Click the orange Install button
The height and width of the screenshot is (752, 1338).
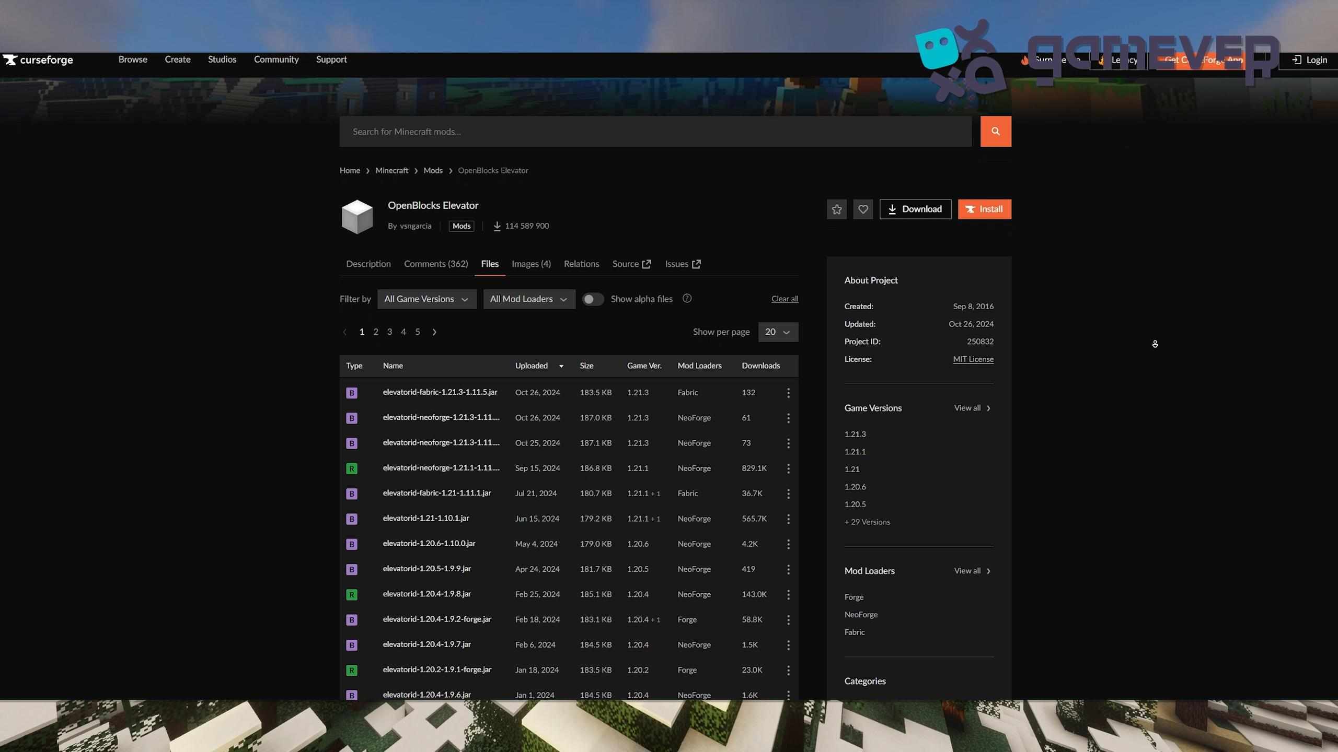pyautogui.click(x=984, y=209)
